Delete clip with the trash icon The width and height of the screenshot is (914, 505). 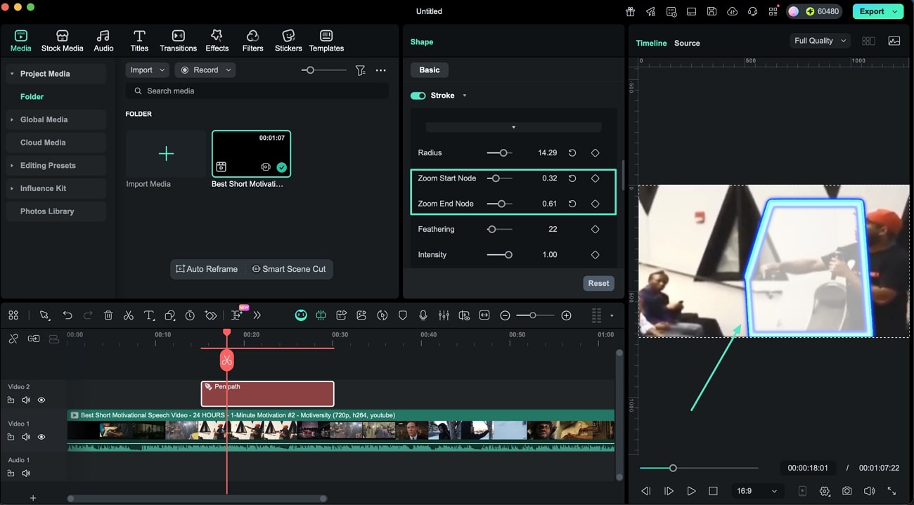point(108,315)
